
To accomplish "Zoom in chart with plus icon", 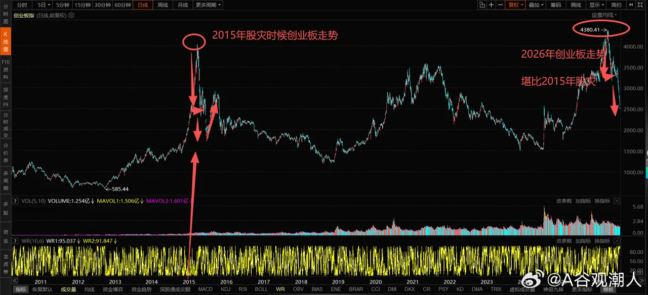I will [492, 5].
